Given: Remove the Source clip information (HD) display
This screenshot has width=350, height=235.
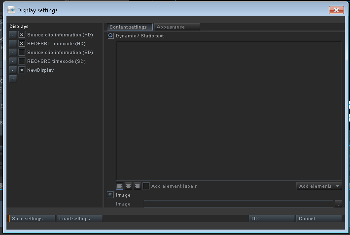Looking at the screenshot, I should click(13, 35).
